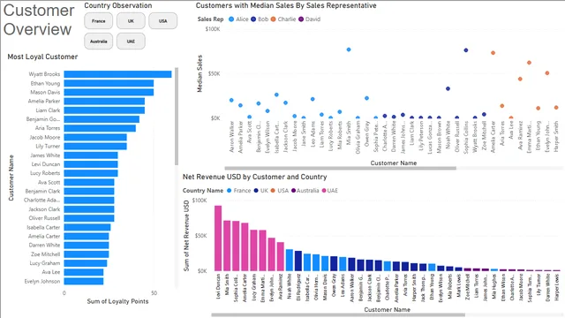Screen dimensions: 565x318
Task: Click the Customer Overview page title
Action: tap(39, 19)
